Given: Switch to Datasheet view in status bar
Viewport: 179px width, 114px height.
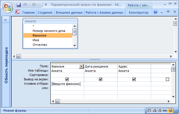Looking at the screenshot, I should pos(149,111).
